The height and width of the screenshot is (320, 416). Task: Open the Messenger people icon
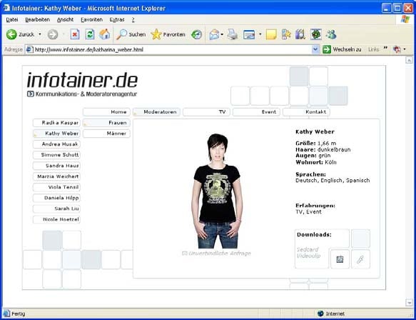(331, 34)
